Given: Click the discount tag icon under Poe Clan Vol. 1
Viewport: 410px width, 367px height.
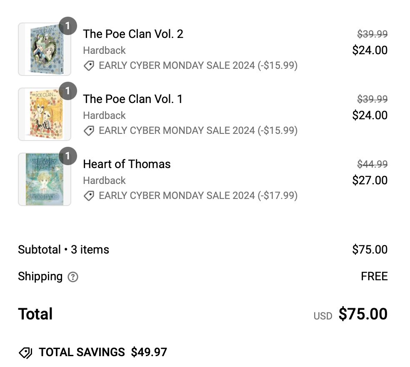Looking at the screenshot, I should point(89,131).
